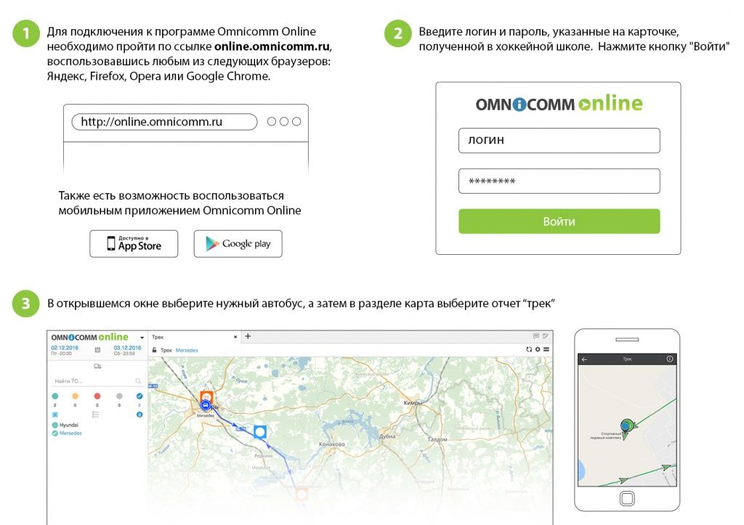Screen dimensions: 744x525
Task: Click the browser address bar with online.omnicomm.ru
Action: pyautogui.click(x=164, y=121)
